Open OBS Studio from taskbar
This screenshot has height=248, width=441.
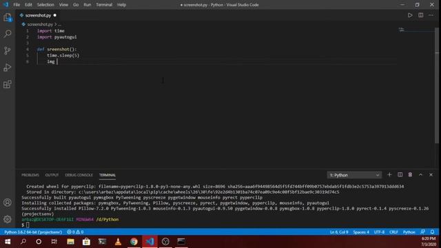[165, 242]
